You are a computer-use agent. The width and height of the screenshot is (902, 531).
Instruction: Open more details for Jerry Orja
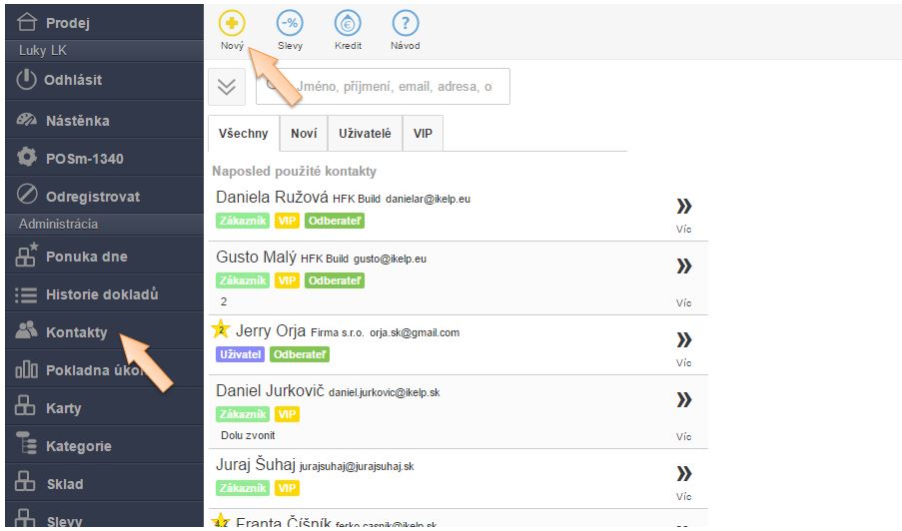(683, 339)
